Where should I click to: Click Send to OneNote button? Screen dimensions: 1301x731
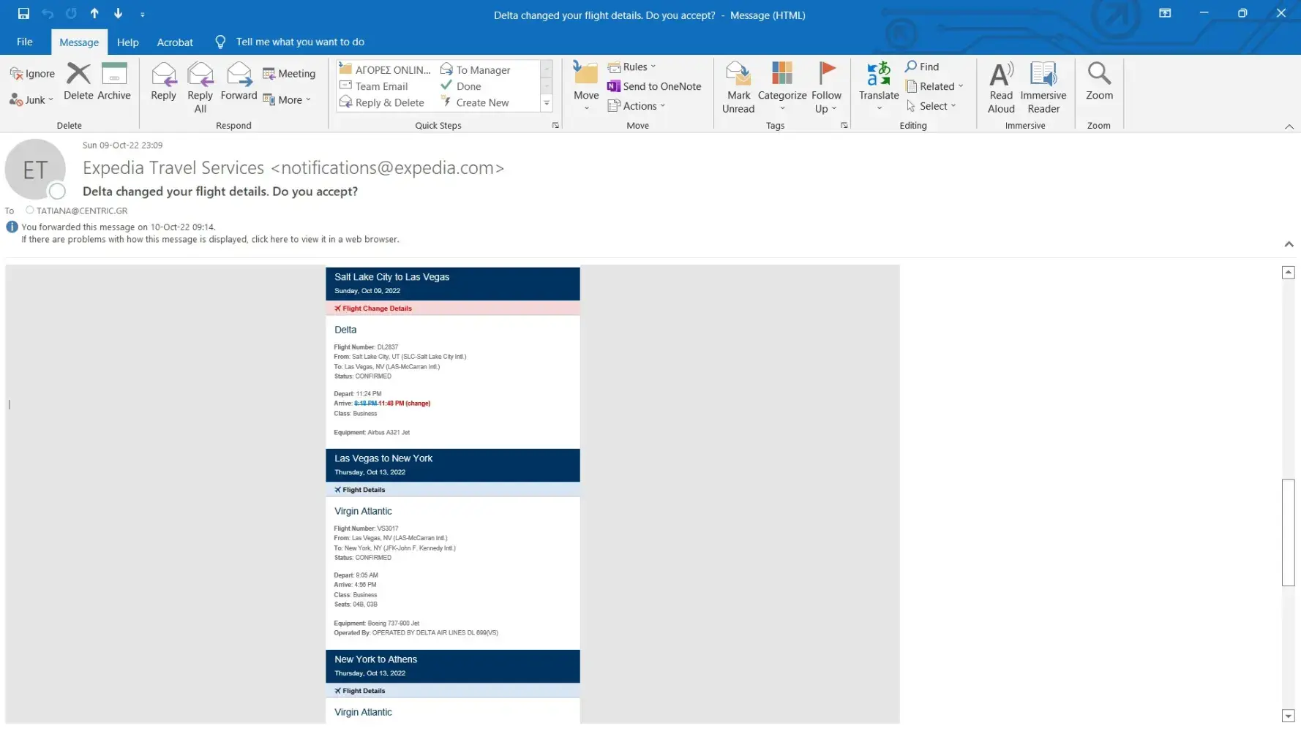click(x=654, y=86)
